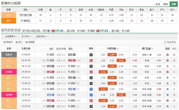Click the 英甲 league tag in standings table

(9, 21)
